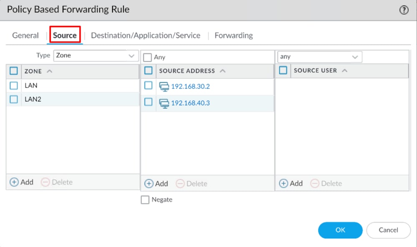
Task: Check the 192.168.30.2 row checkbox
Action: pyautogui.click(x=149, y=86)
